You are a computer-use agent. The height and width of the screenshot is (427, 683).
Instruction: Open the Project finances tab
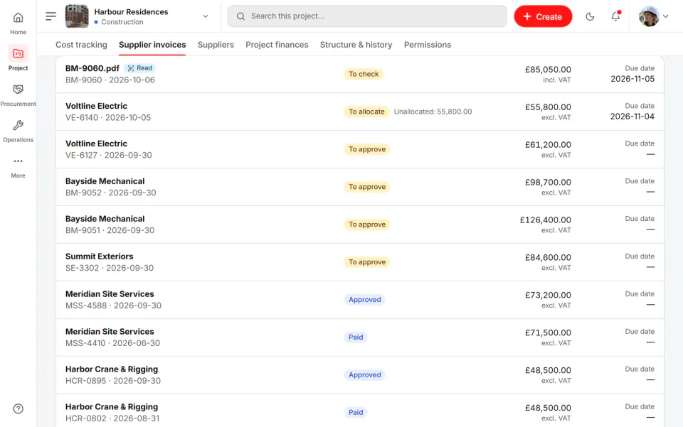(277, 45)
